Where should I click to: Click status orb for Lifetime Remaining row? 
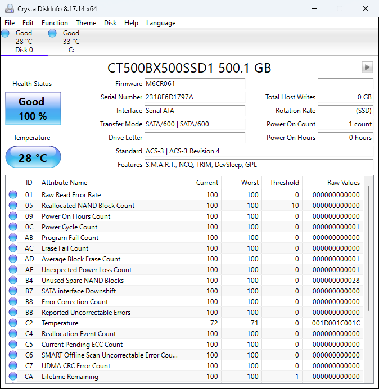pyautogui.click(x=13, y=377)
